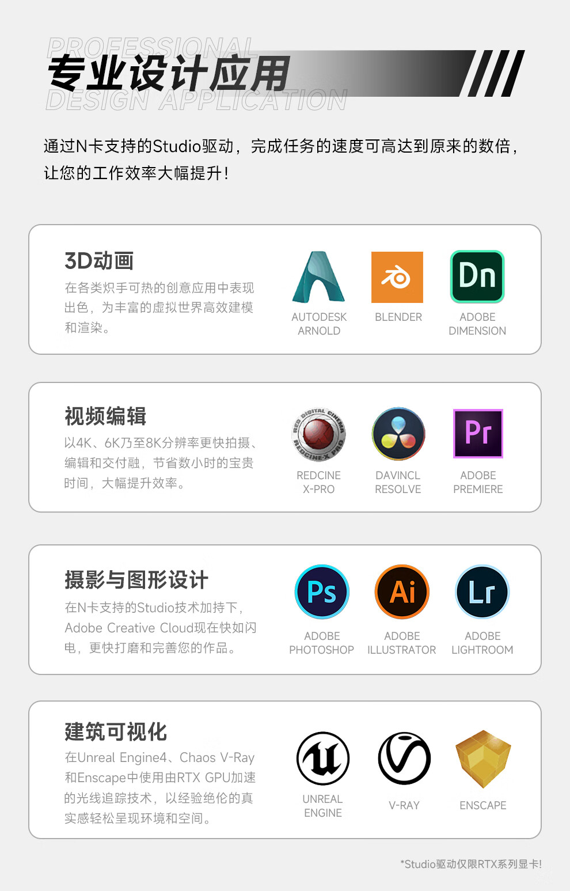
Task: Click the 3D动画 section heading
Action: coord(99,261)
